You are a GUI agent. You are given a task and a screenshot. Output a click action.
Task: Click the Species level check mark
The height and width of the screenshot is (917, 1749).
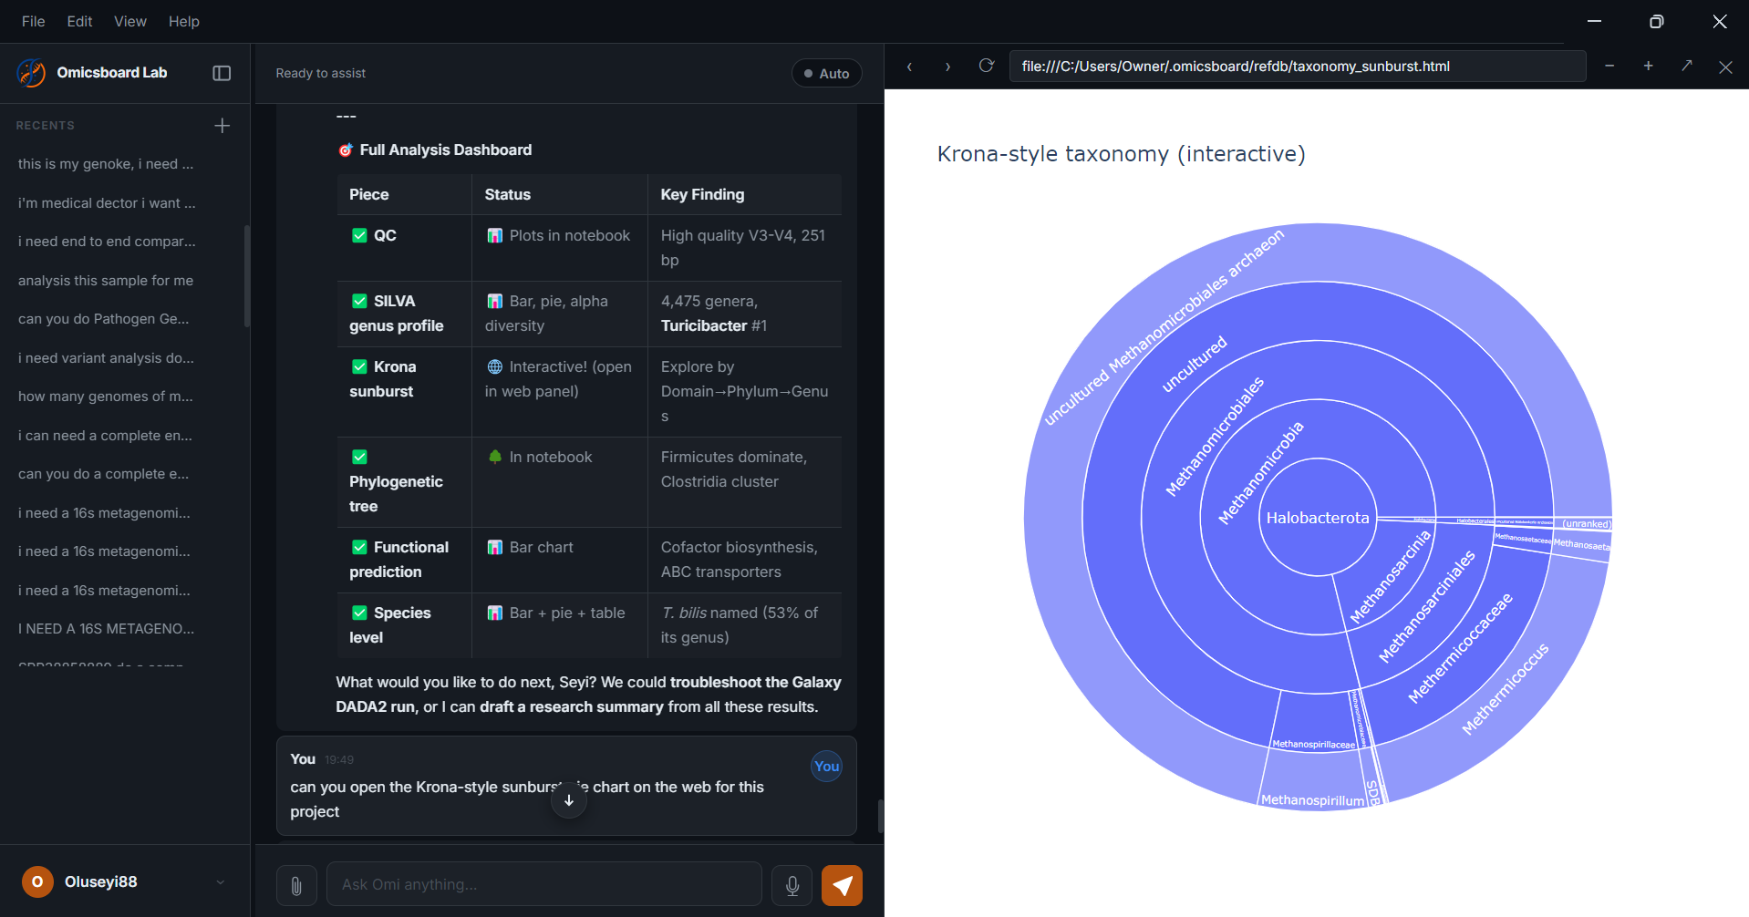(x=359, y=613)
